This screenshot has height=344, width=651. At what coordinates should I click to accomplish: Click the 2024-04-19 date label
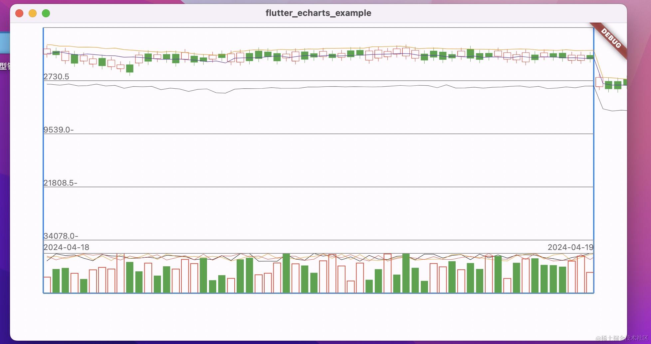click(570, 247)
